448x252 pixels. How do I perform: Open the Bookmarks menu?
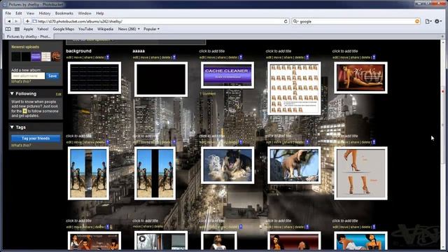(64, 13)
